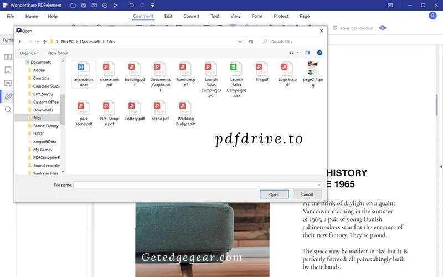Screen dimensions: 443x277
Task: Switch to the Edit tab
Action: pyautogui.click(x=168, y=16)
